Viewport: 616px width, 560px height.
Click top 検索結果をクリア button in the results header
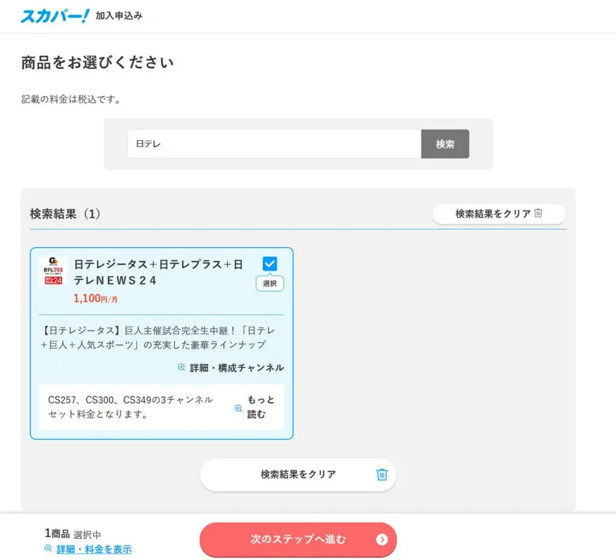coord(499,214)
